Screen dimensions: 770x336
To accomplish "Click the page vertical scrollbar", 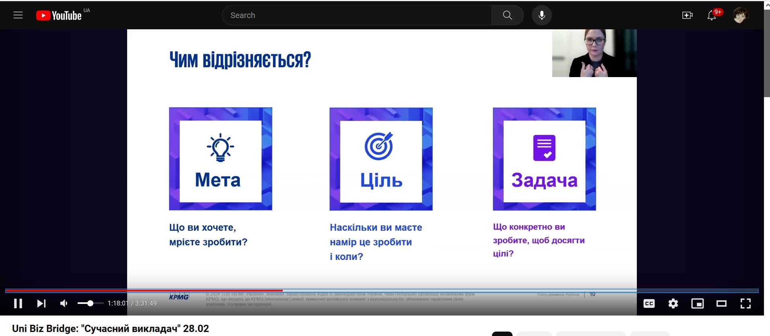I will [x=767, y=52].
